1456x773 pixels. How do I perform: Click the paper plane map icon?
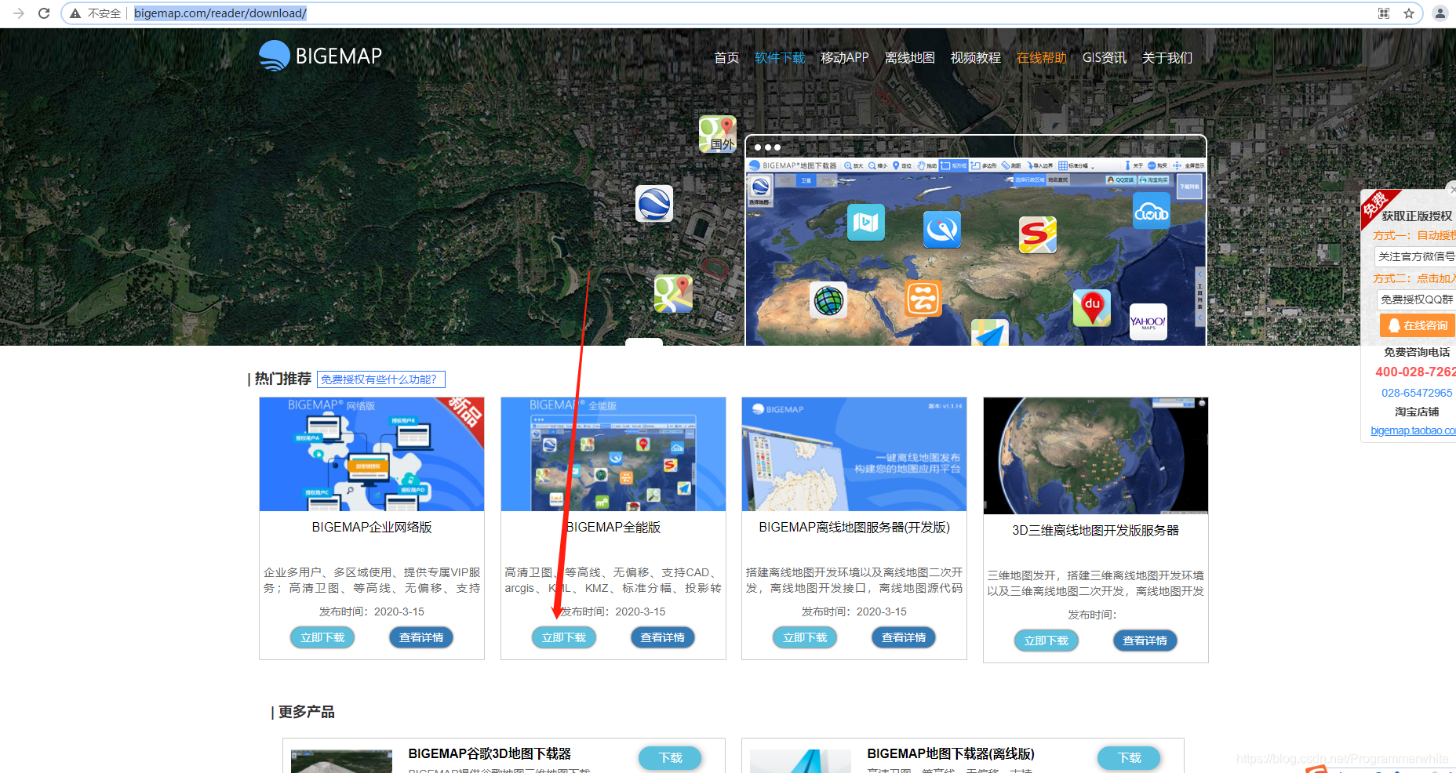990,333
